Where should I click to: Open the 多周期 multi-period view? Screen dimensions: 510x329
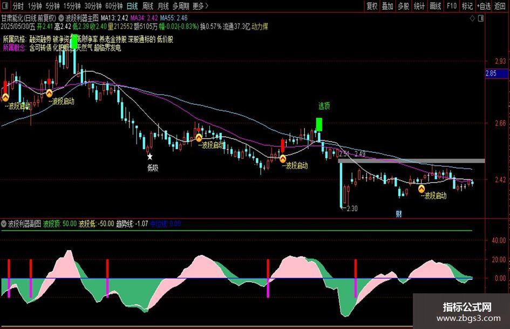181,6
